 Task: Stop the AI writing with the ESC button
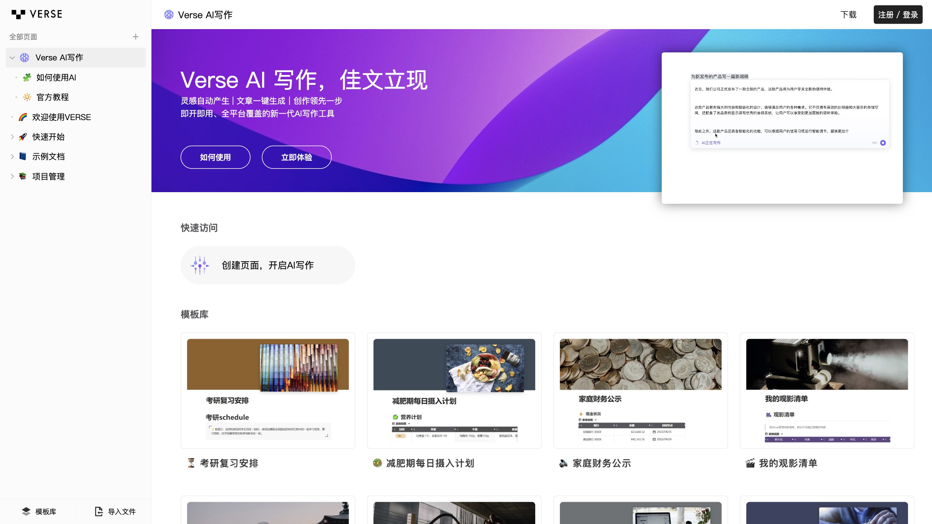pyautogui.click(x=883, y=143)
